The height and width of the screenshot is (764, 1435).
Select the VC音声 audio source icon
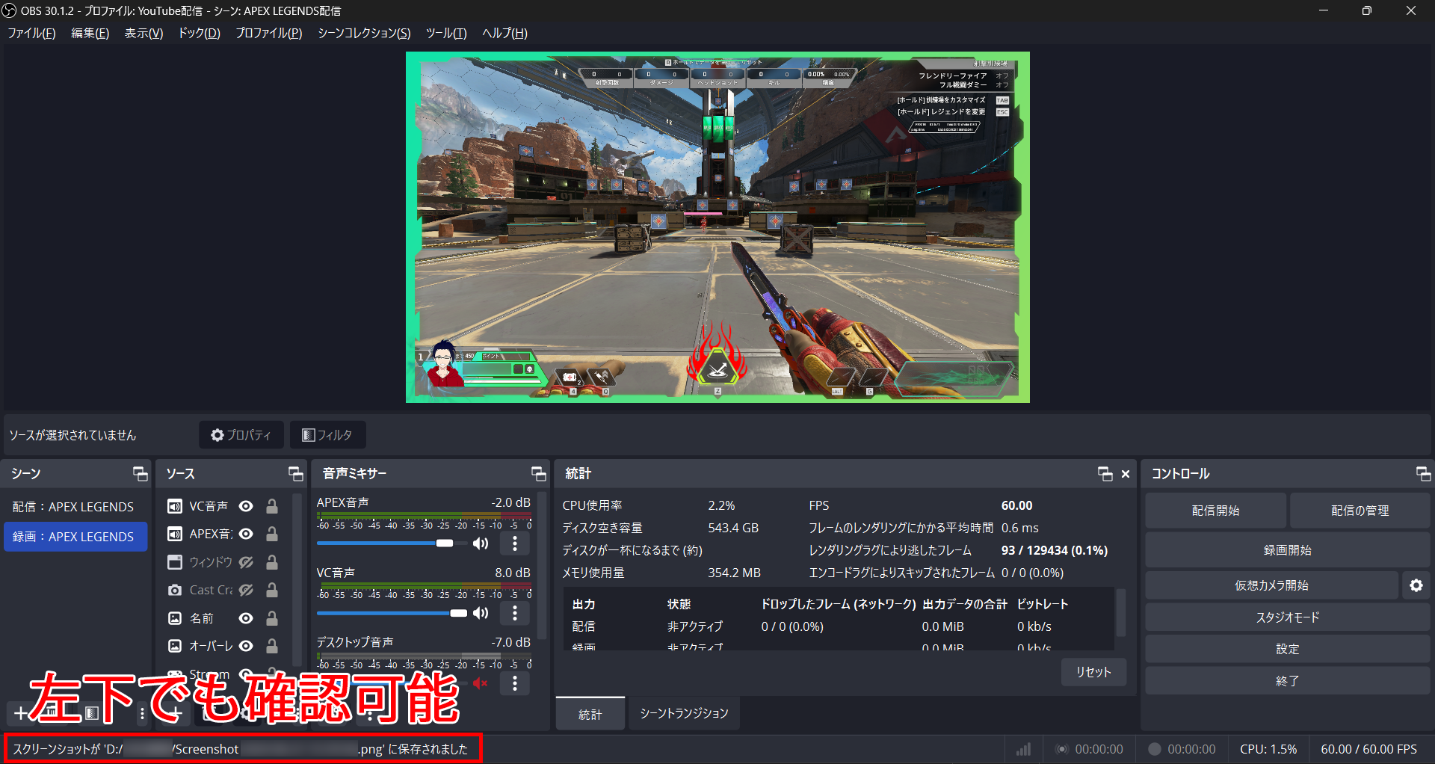(x=175, y=506)
